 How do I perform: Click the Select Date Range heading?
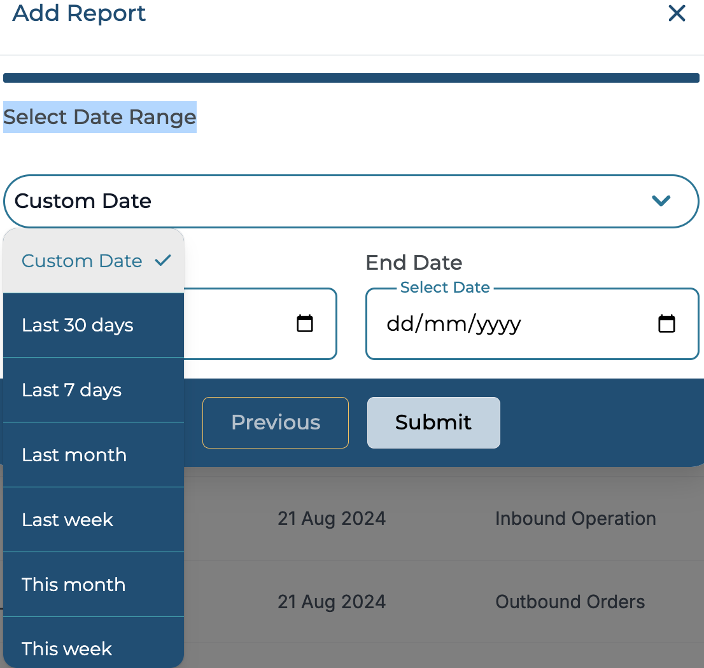(100, 117)
